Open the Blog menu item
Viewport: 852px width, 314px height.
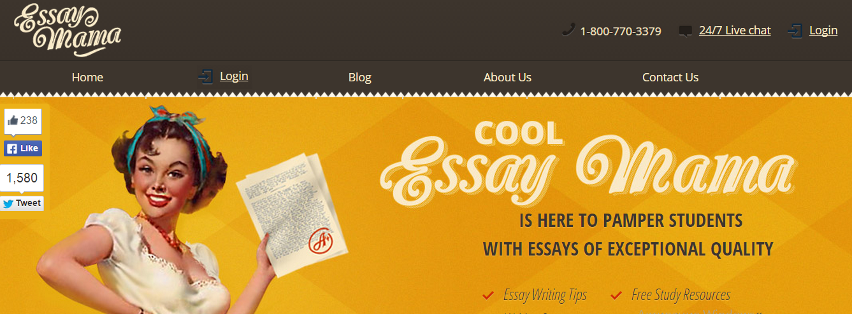click(x=359, y=78)
